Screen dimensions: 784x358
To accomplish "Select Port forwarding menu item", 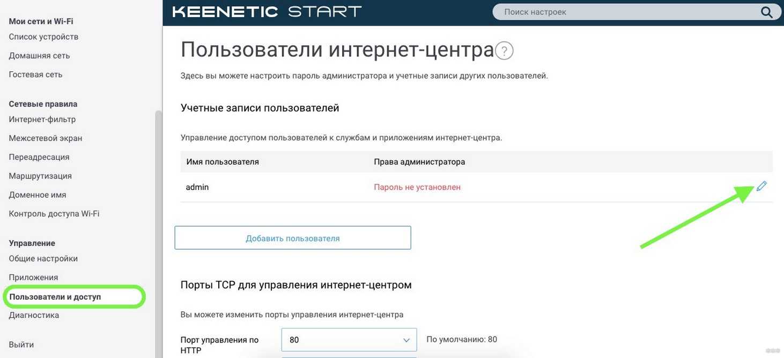I will [39, 157].
